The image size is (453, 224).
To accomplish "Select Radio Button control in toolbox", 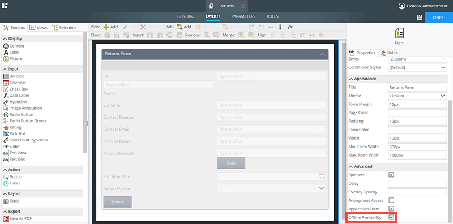I will [18, 114].
